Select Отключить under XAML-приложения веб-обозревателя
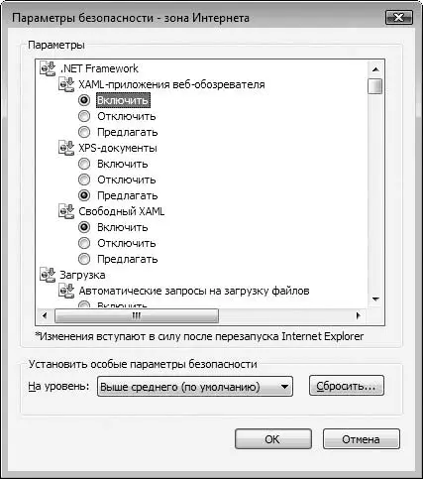This screenshot has width=423, height=479. click(84, 116)
